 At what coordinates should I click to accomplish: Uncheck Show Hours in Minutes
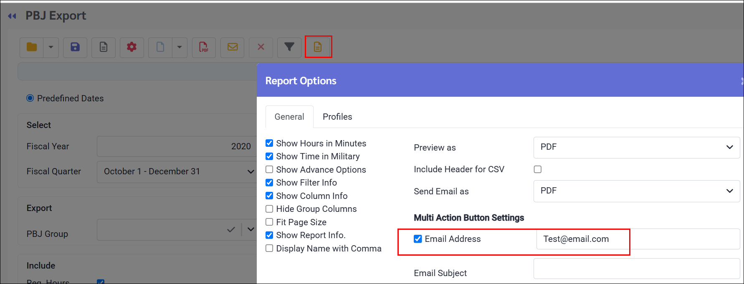[x=269, y=143]
